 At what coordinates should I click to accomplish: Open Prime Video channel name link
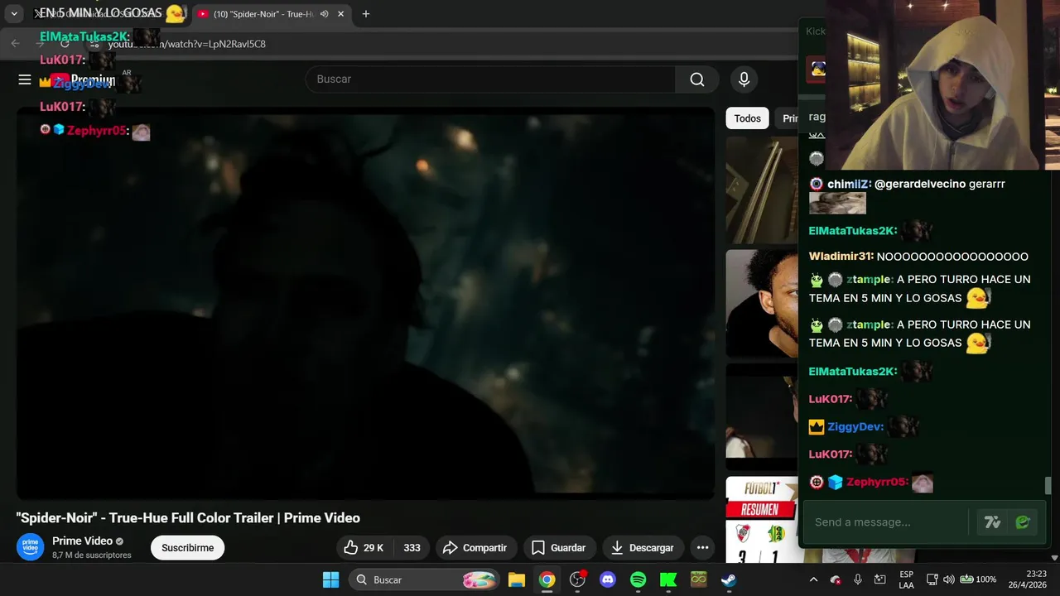pos(82,541)
